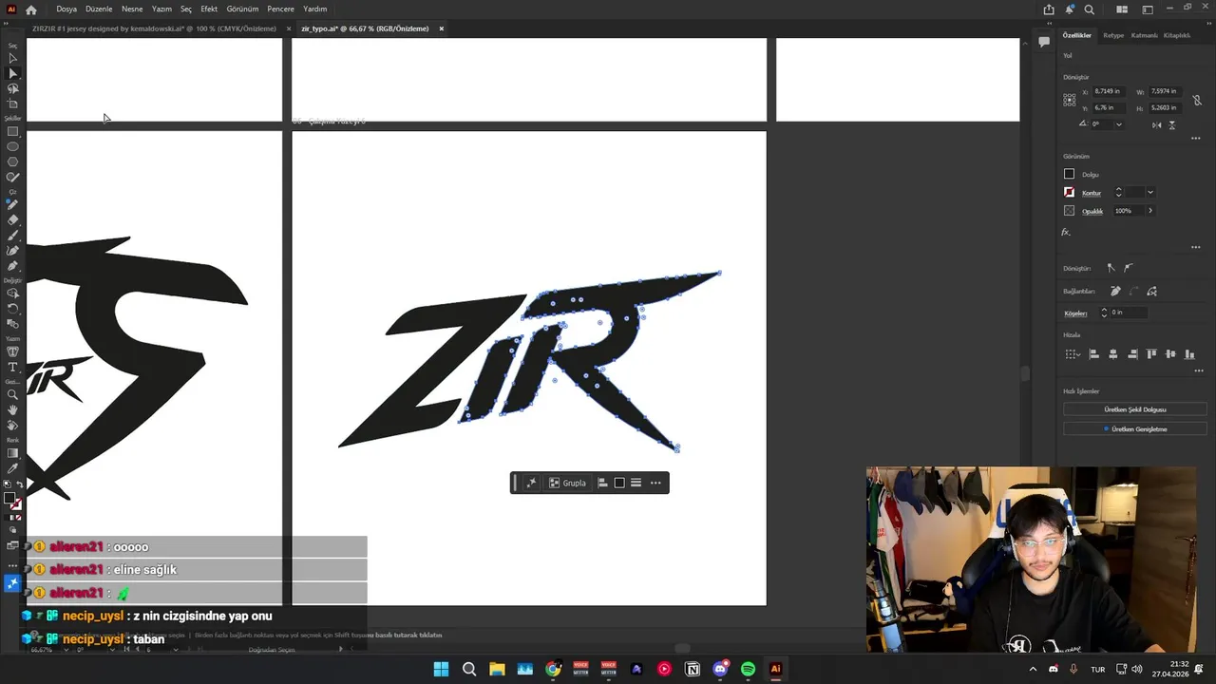Open the Opaklık opacity options link
1216x684 pixels.
pos(1092,211)
